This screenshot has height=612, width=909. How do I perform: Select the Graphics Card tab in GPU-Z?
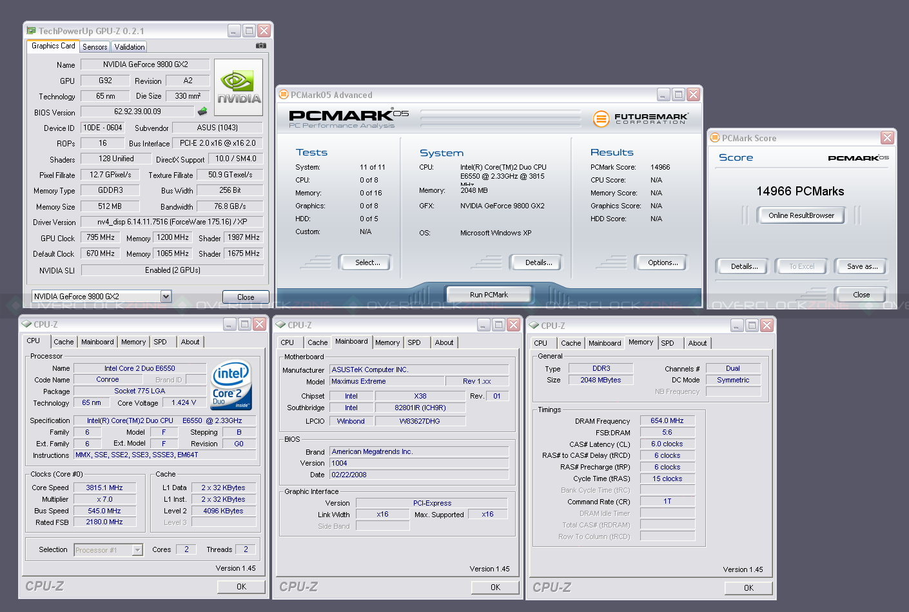(53, 46)
